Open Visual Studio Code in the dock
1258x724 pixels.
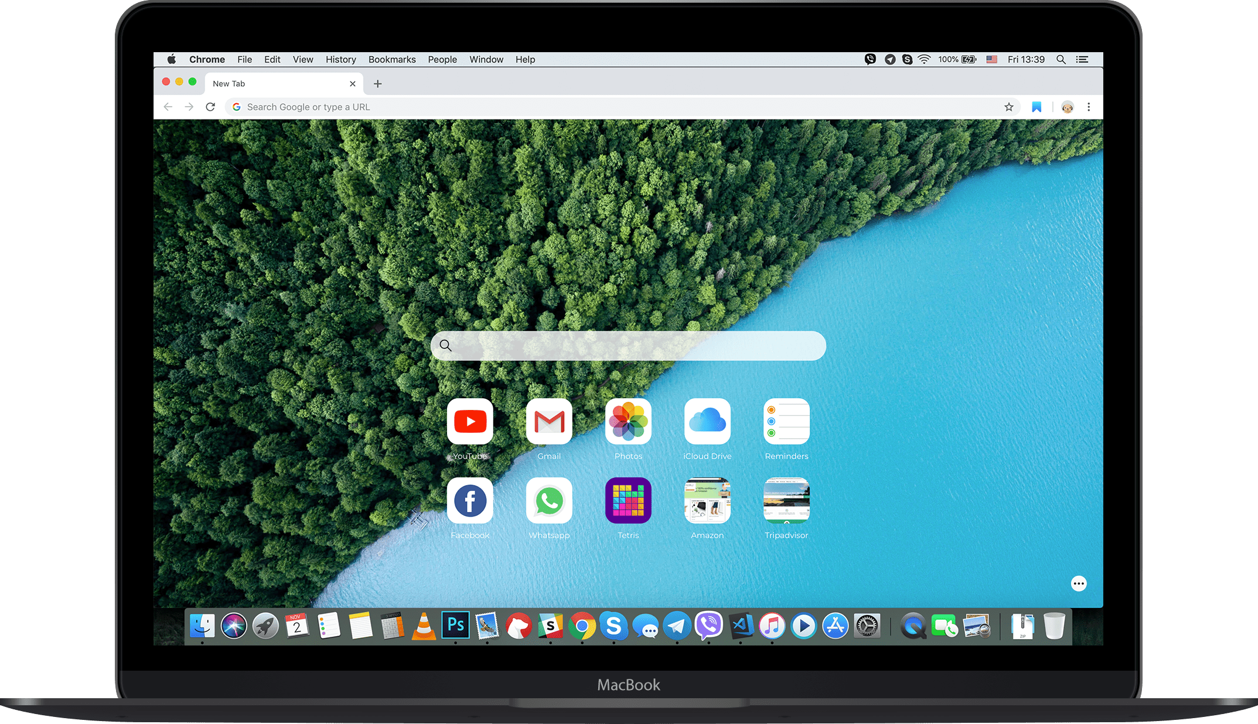pos(741,626)
